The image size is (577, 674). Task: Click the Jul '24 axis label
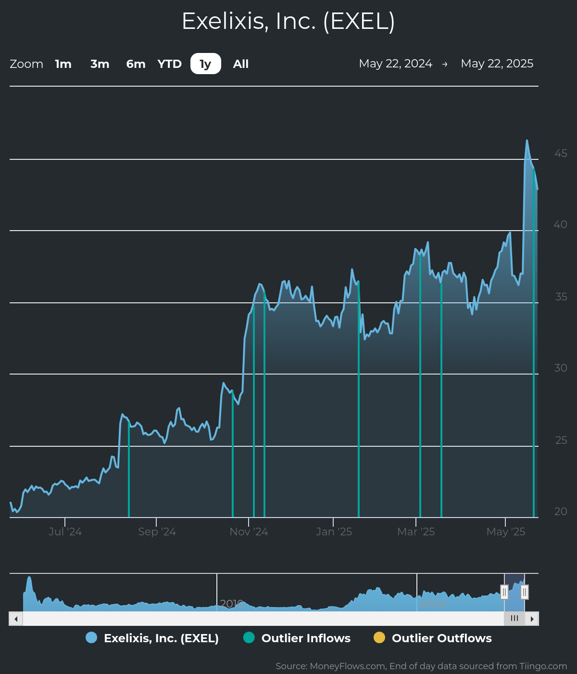[65, 531]
